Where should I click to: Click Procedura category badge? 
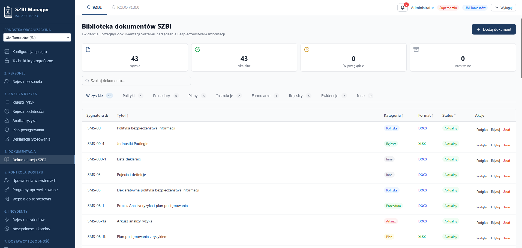(x=393, y=206)
